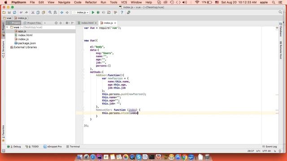The image size is (287, 161).
Task: Toggle tool window buttons at bottom-left corner
Action: (4, 151)
